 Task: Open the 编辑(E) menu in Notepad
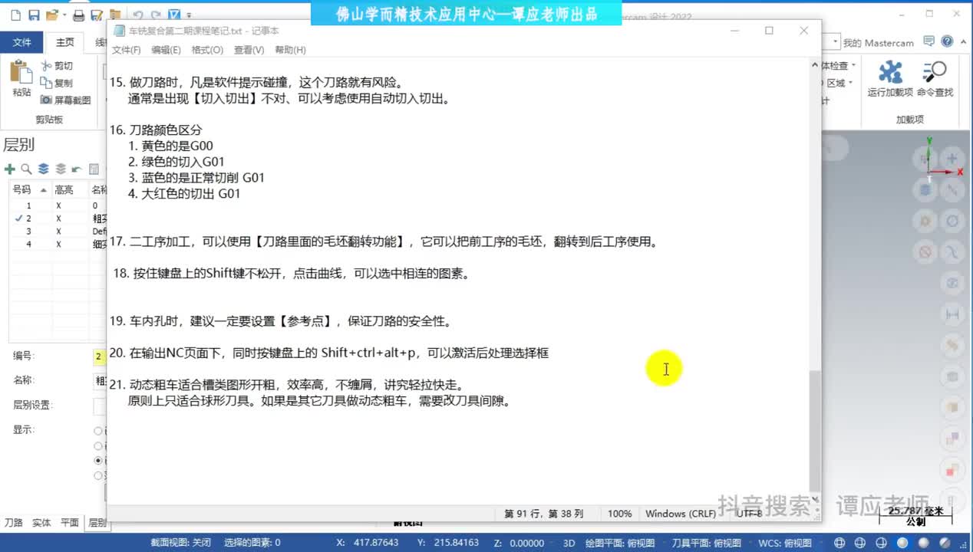[x=166, y=50]
